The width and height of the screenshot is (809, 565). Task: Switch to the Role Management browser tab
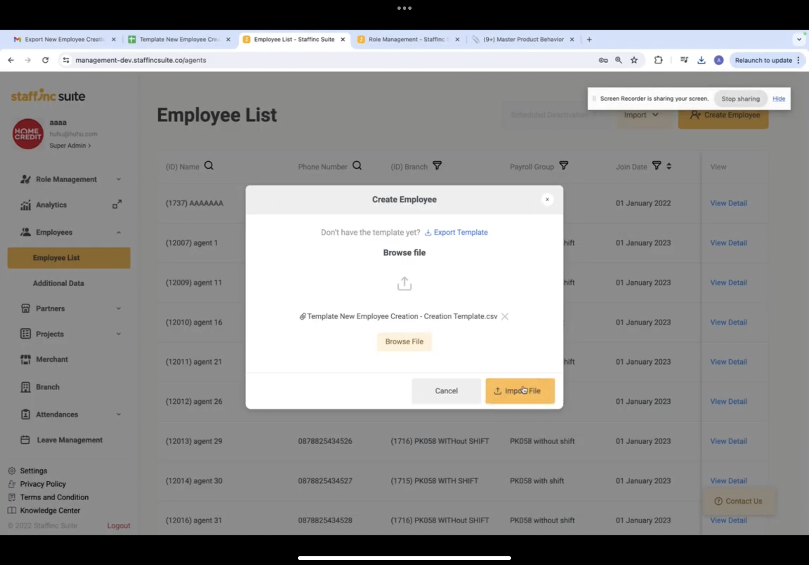(407, 39)
